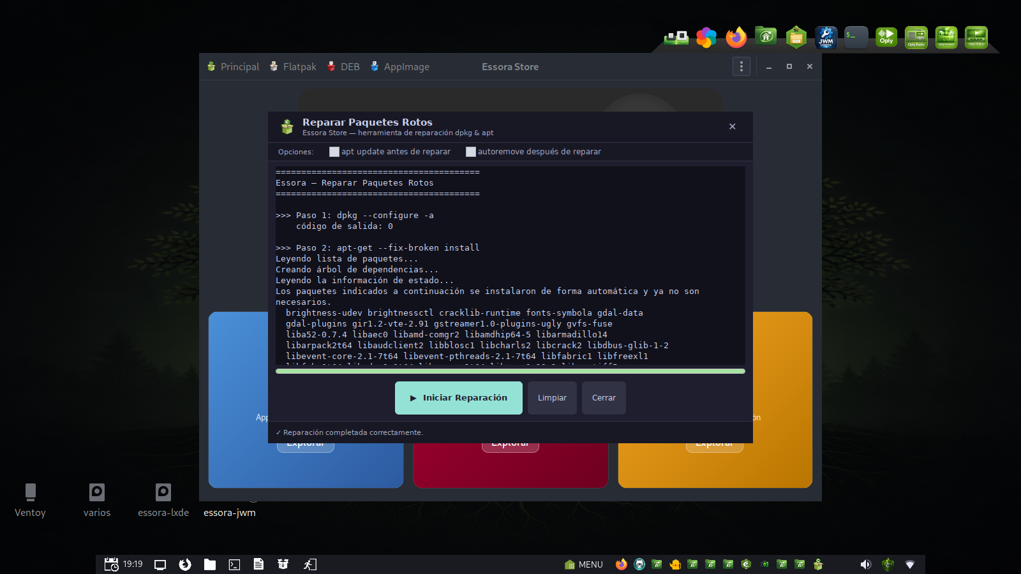Launch Oply Radio from the dock
This screenshot has height=574, width=1021.
[x=916, y=37]
